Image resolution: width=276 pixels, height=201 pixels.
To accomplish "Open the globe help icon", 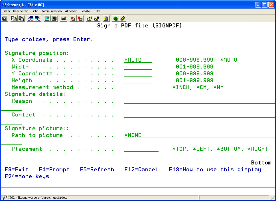I will pyautogui.click(x=115, y=19).
